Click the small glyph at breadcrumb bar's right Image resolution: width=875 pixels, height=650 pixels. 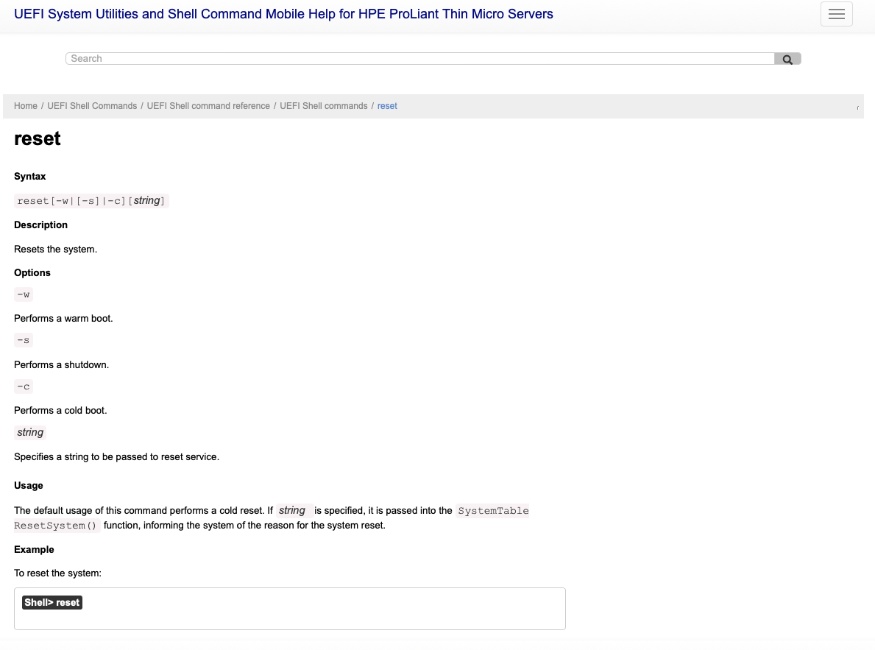(x=857, y=107)
